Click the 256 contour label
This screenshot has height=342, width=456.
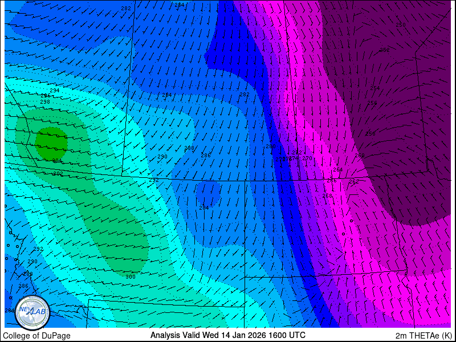[372, 103]
